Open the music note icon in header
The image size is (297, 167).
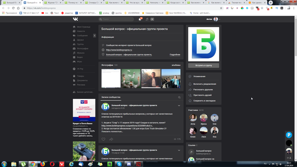click(147, 19)
